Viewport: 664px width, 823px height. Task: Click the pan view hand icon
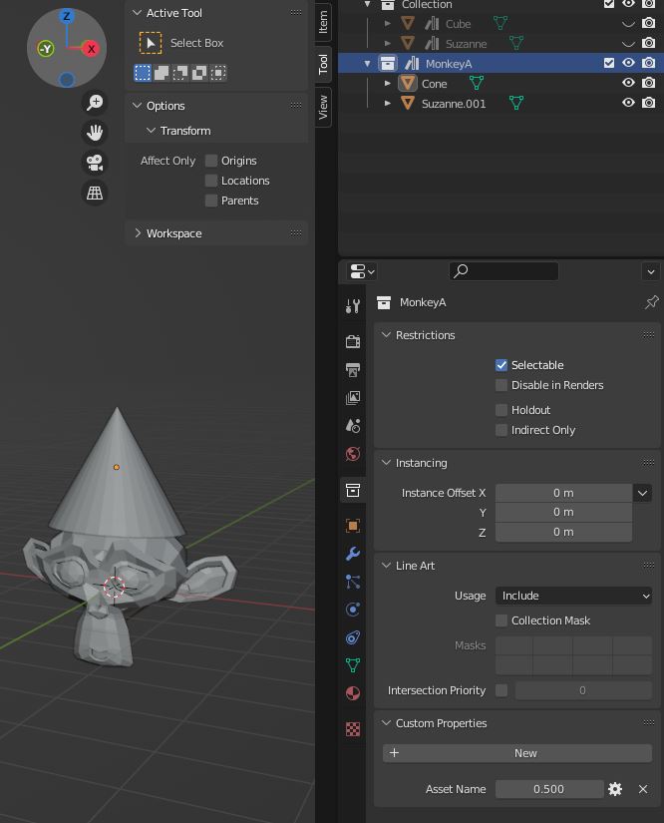click(95, 133)
